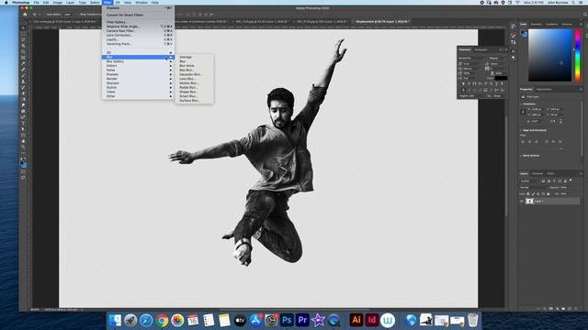Open the Trash in the Dock

click(473, 320)
